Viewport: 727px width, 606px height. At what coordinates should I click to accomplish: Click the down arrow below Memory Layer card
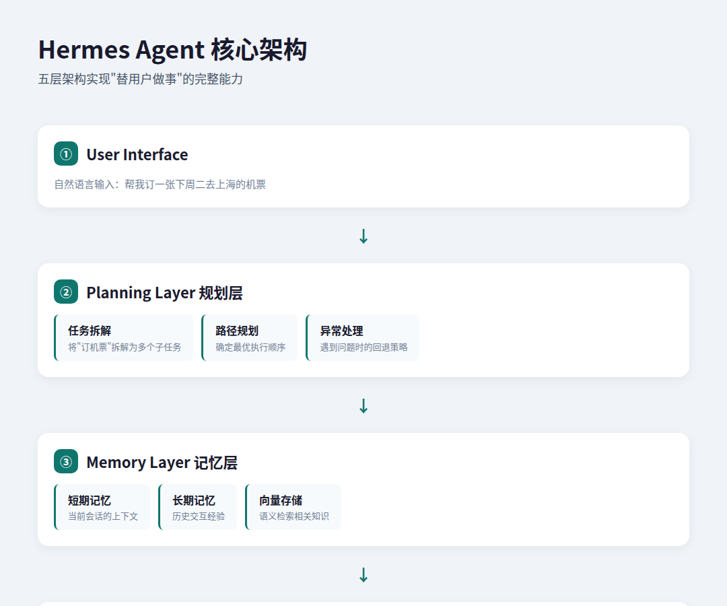point(363,575)
